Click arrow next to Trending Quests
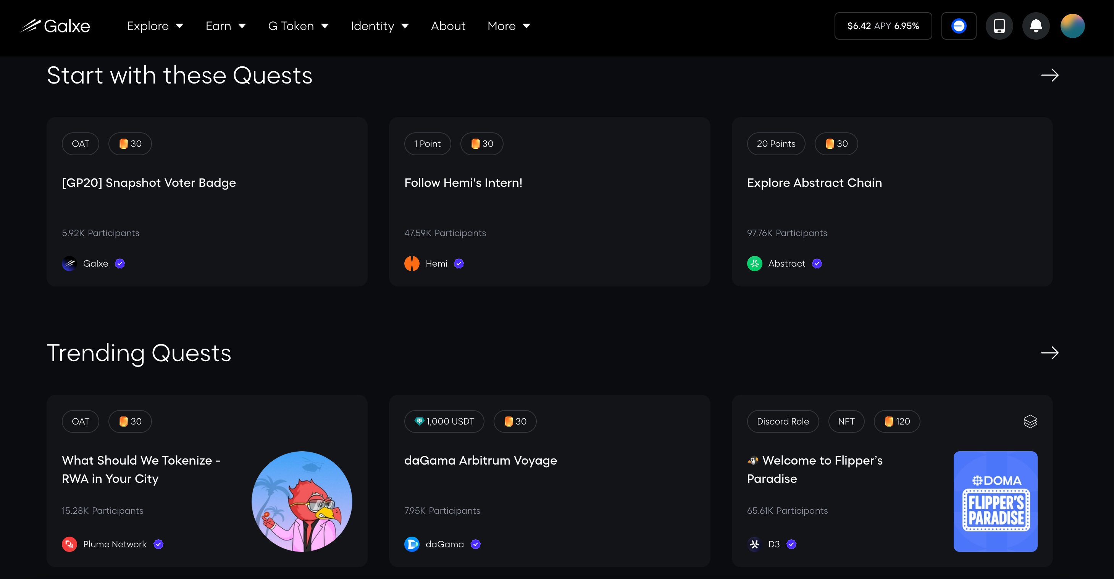1114x579 pixels. tap(1049, 353)
